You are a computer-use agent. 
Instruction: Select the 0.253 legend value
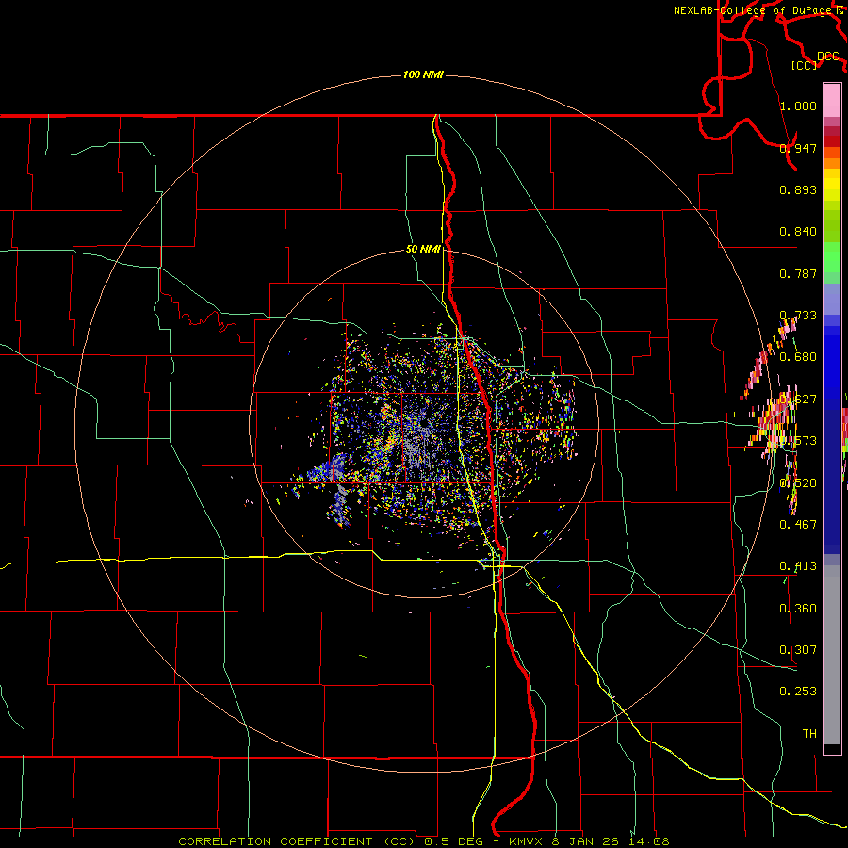[798, 692]
